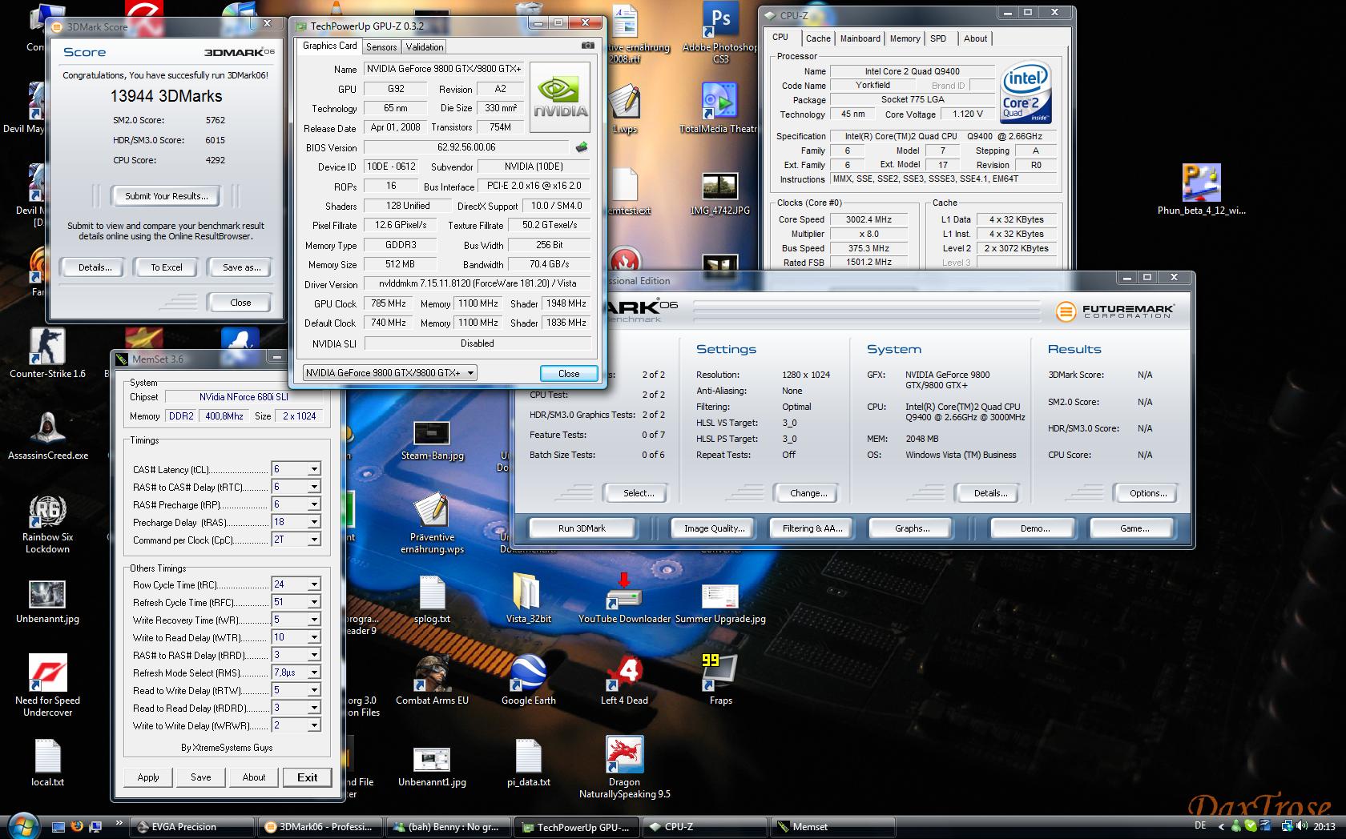Click To Excel in 3DMark Score
The height and width of the screenshot is (839, 1346).
[x=167, y=267]
